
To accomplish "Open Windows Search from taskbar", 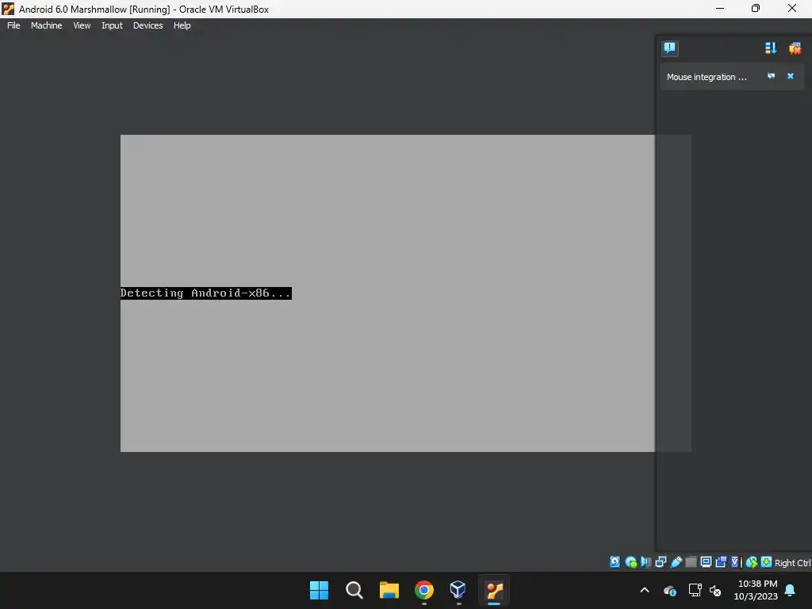I will tap(354, 590).
